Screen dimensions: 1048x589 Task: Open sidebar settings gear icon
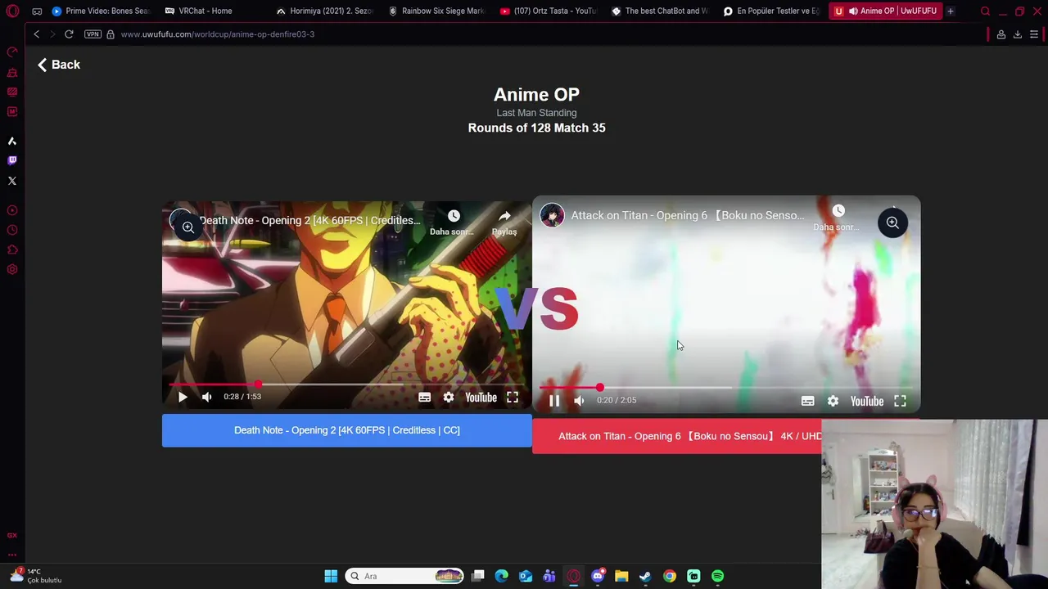tap(12, 269)
